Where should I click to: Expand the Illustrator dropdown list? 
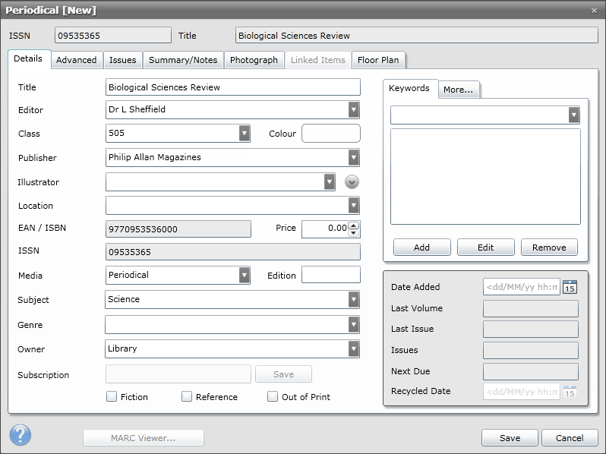[330, 181]
